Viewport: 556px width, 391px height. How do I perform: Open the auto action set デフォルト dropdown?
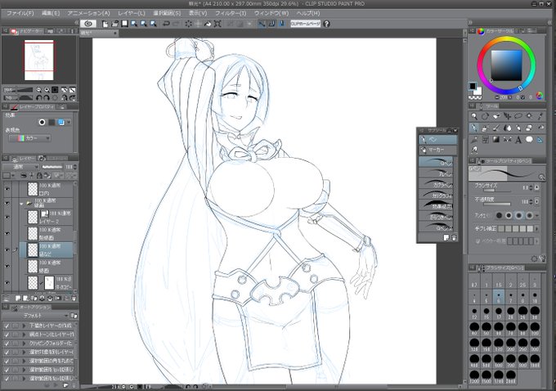(37, 316)
